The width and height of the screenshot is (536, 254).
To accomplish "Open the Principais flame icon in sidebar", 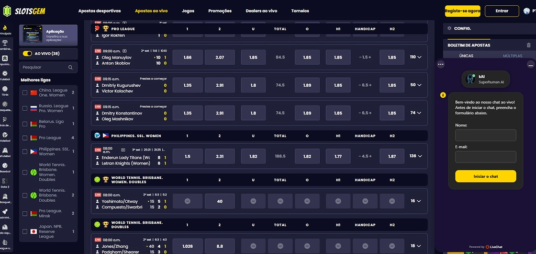I will click(x=5, y=28).
